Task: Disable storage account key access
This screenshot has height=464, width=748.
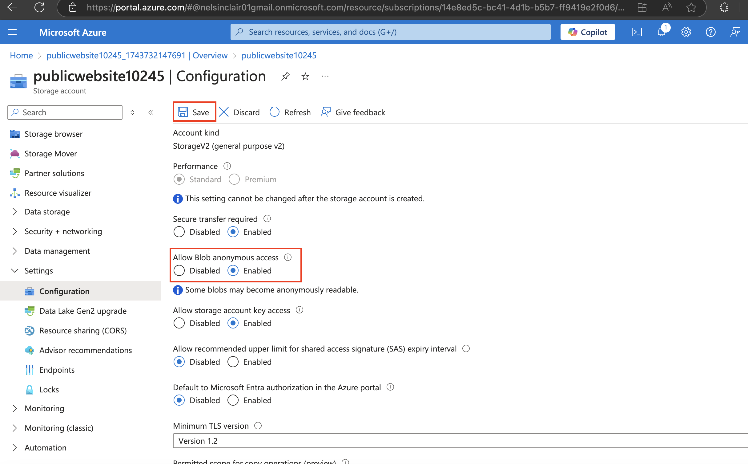Action: click(179, 323)
